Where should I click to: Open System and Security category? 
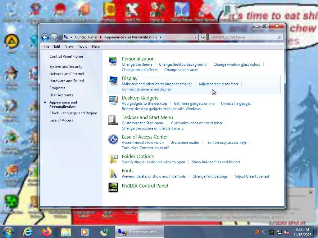(66, 67)
